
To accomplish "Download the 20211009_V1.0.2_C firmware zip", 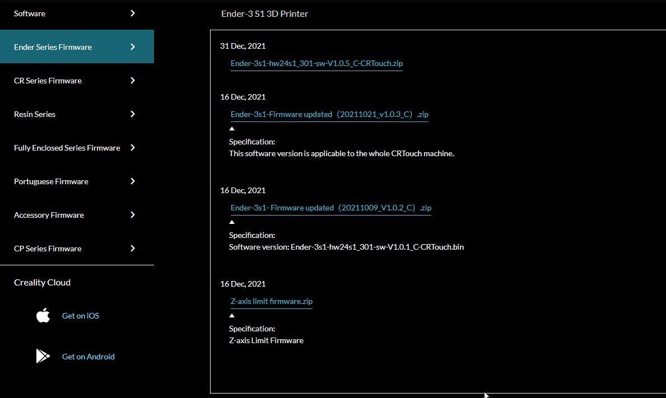I will point(331,208).
